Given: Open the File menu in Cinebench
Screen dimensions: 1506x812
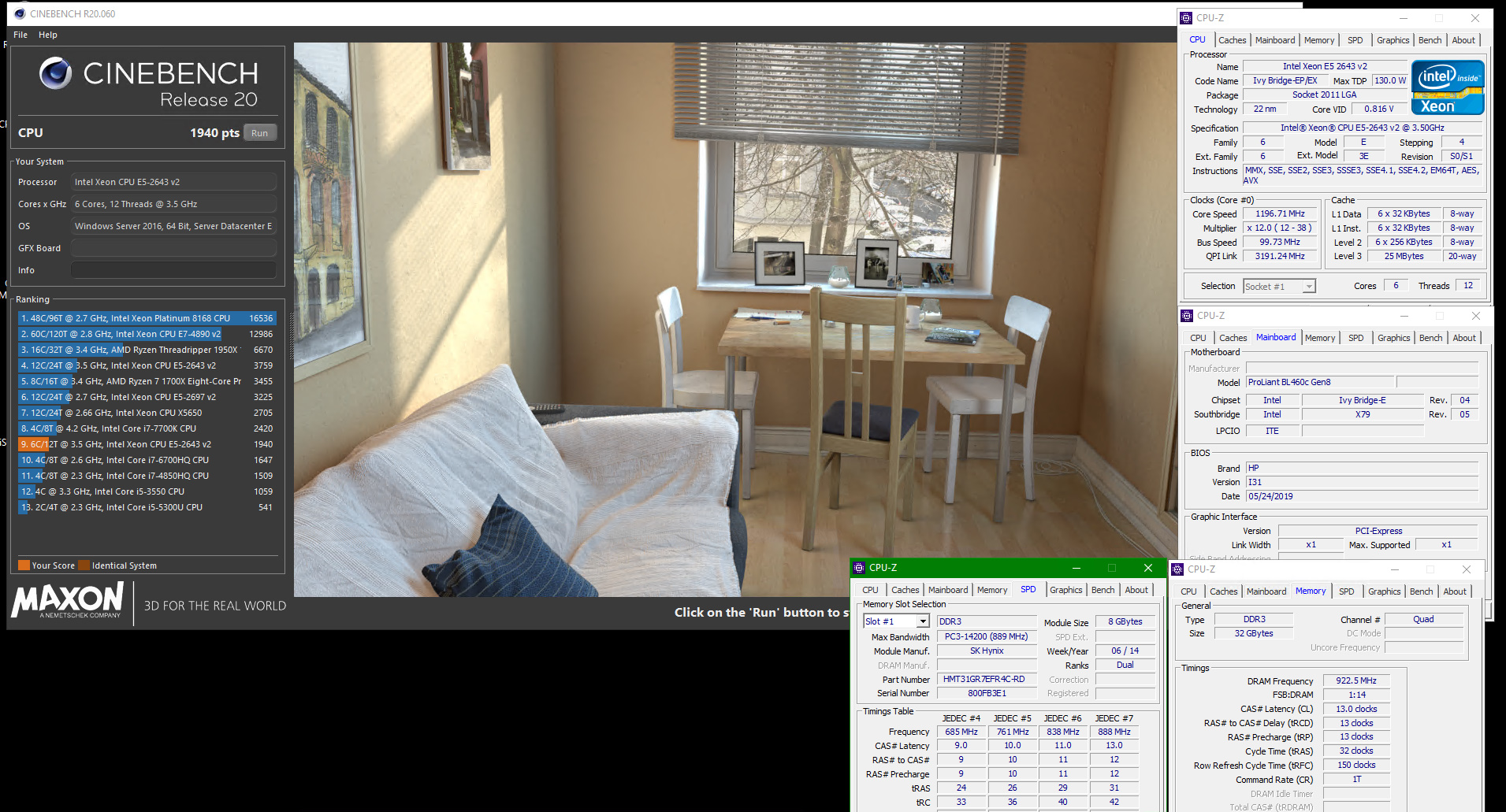Looking at the screenshot, I should [20, 35].
